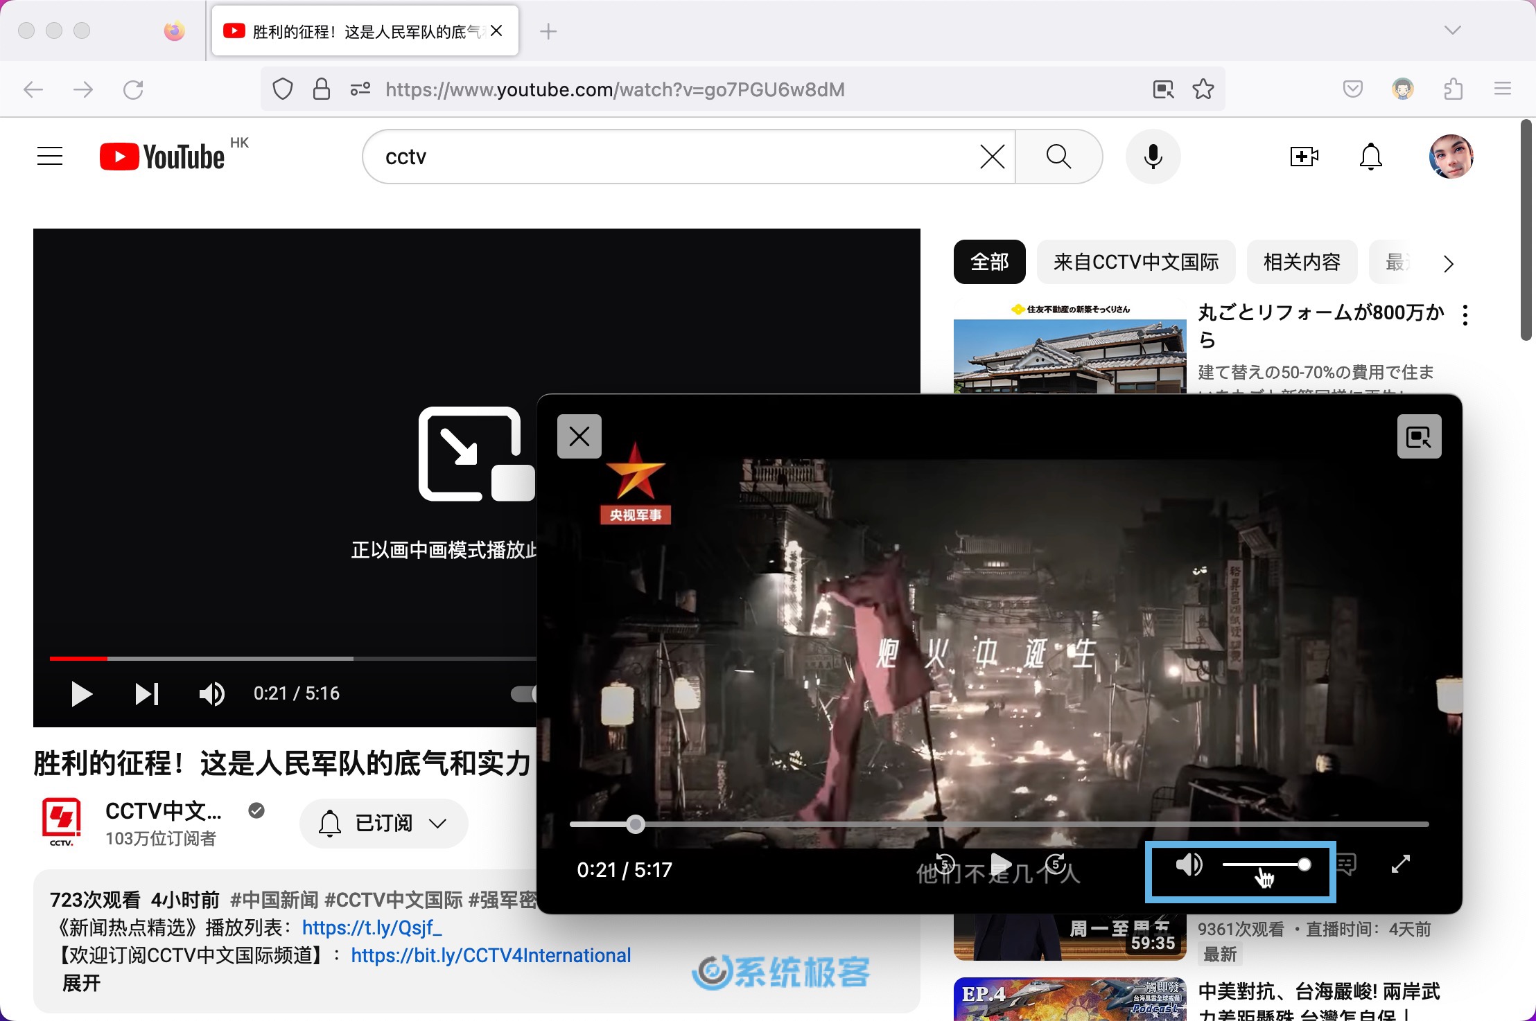Start voice search with microphone
The image size is (1536, 1021).
tap(1153, 157)
